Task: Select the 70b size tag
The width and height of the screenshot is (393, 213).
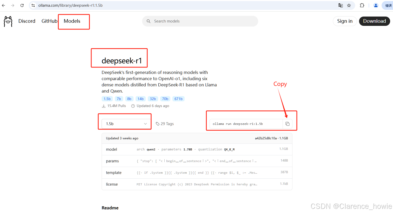Action: point(165,99)
